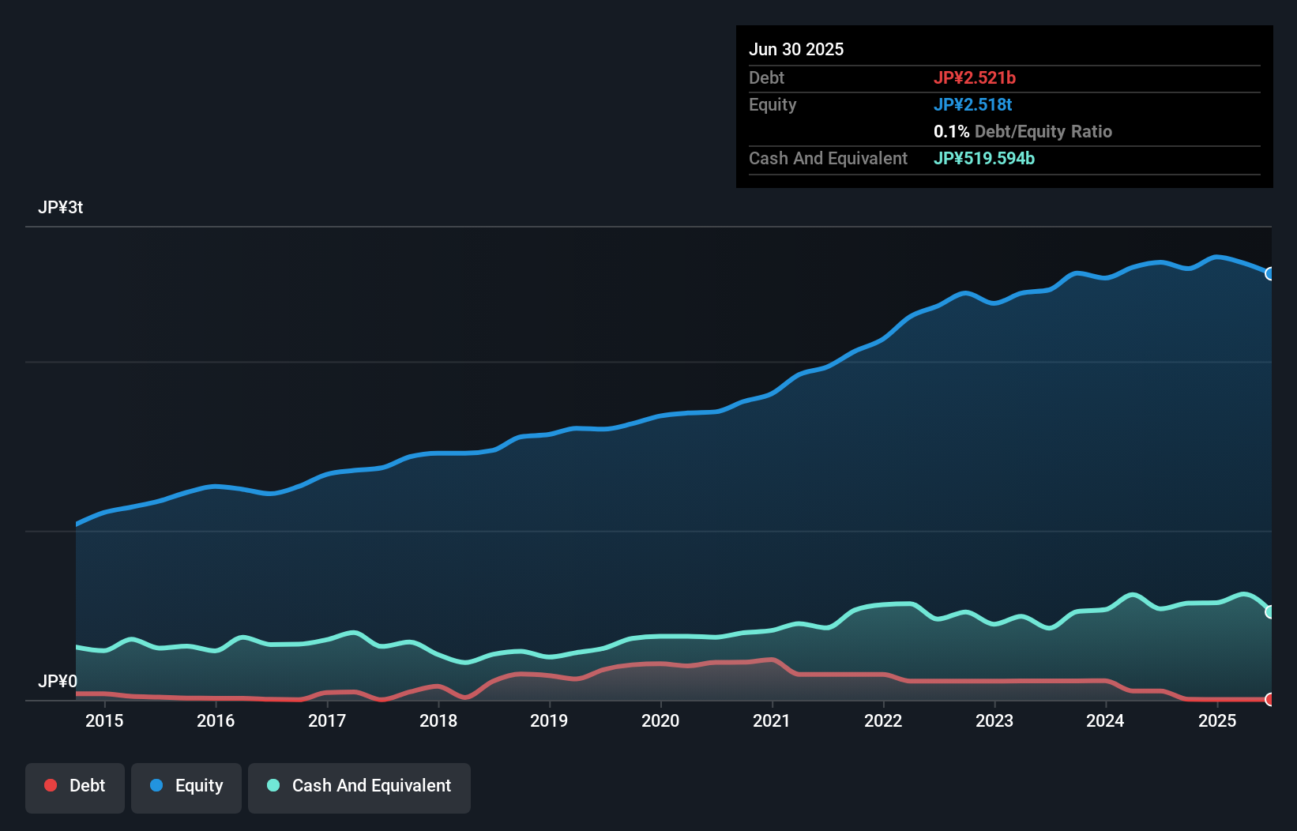Toggle the Equity series visibility
The image size is (1297, 831).
coord(186,788)
